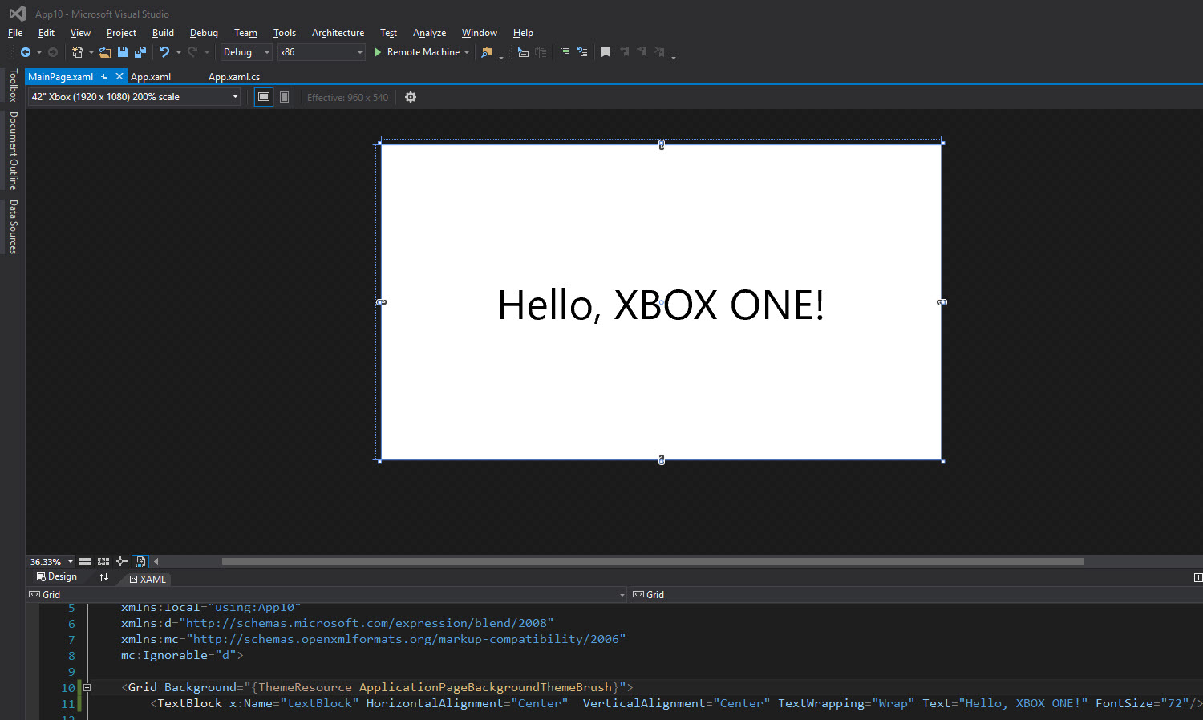Click the Redo arrow icon
The height and width of the screenshot is (720, 1203).
pyautogui.click(x=192, y=52)
